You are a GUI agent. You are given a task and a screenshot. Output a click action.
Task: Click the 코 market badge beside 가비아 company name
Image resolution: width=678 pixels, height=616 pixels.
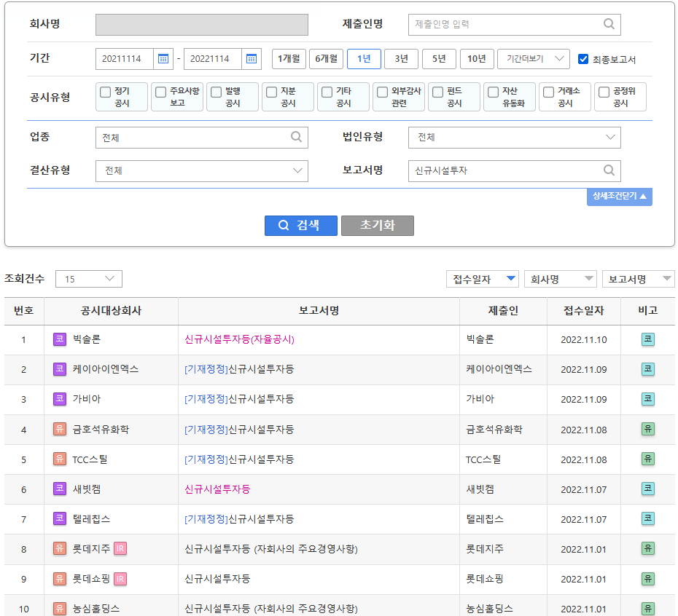tap(60, 399)
